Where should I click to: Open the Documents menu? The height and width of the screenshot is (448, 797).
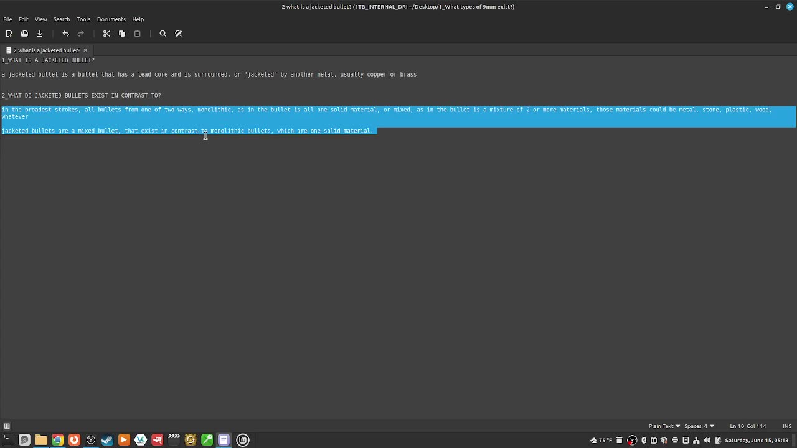click(111, 19)
